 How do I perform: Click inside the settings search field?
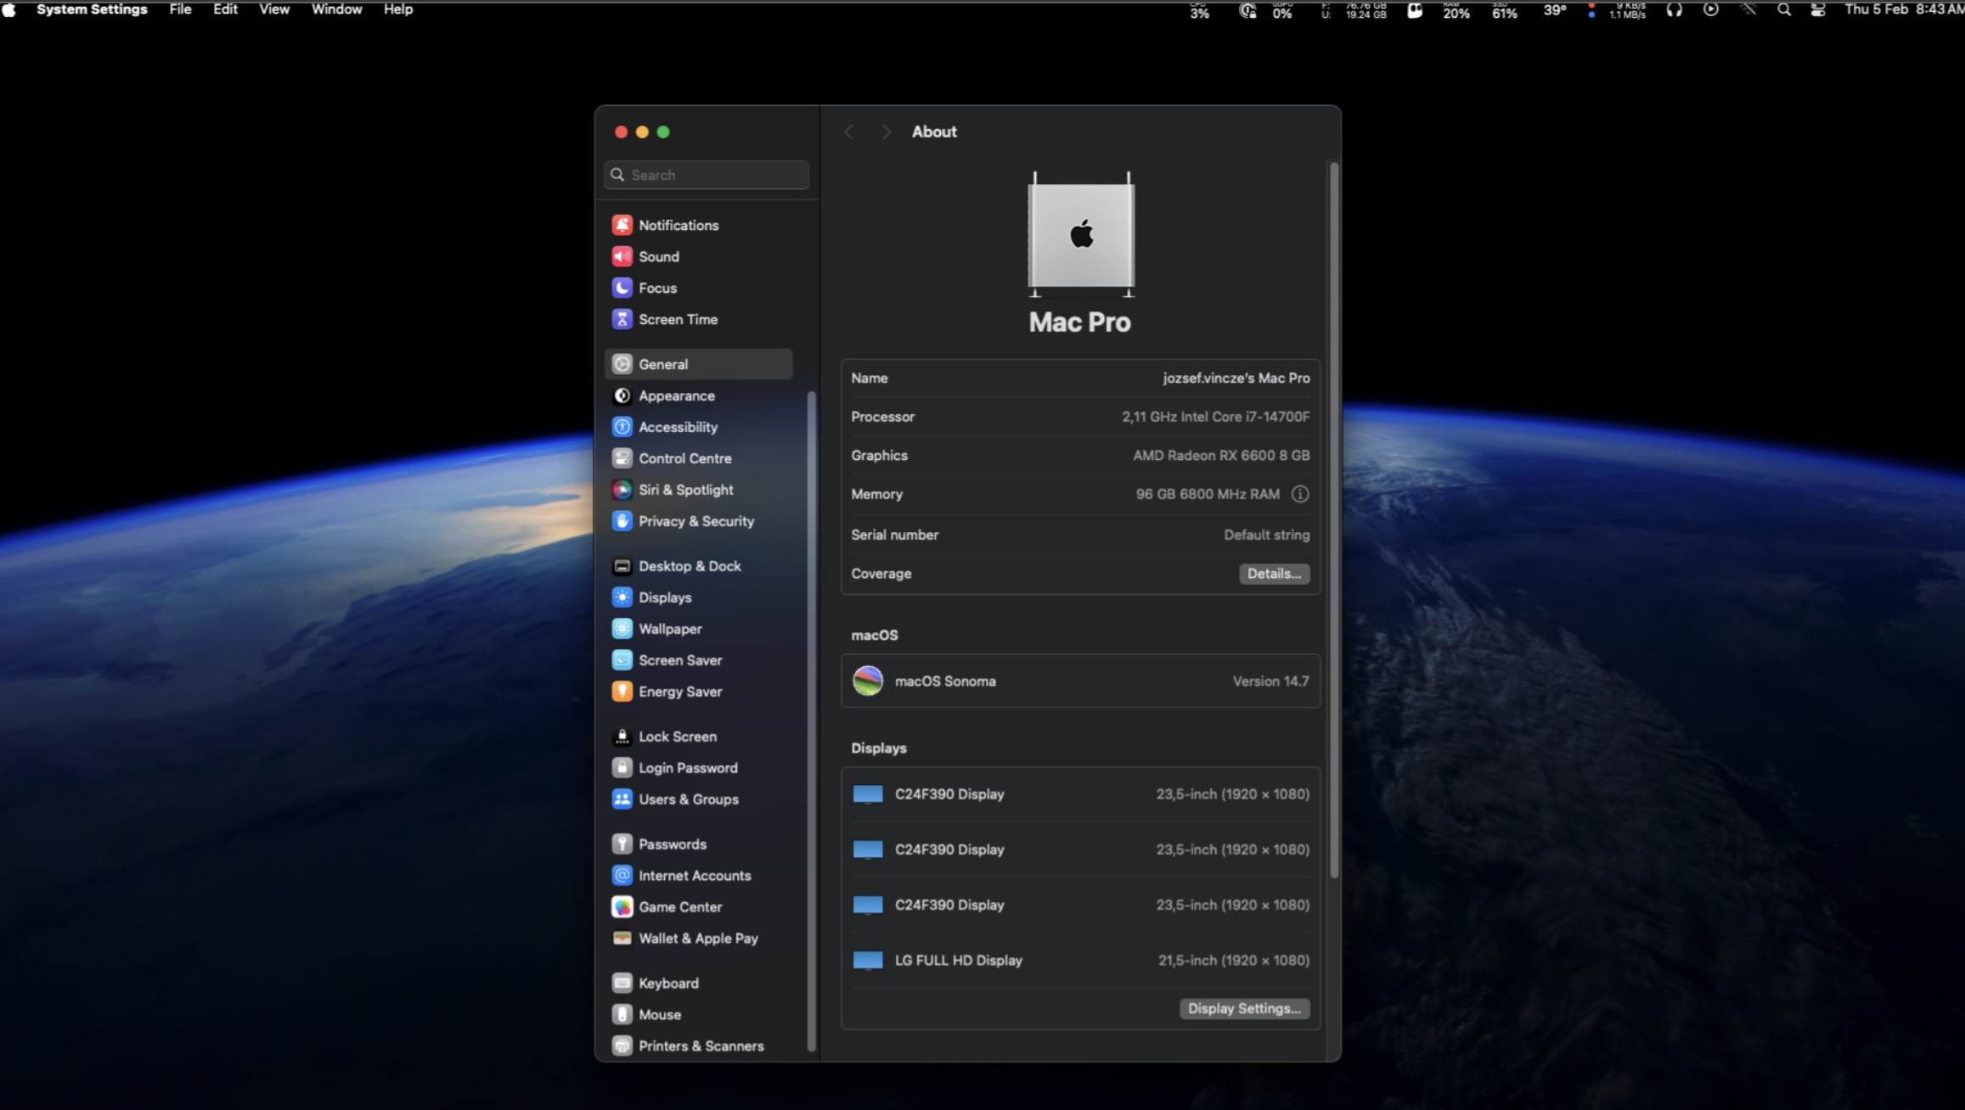705,174
